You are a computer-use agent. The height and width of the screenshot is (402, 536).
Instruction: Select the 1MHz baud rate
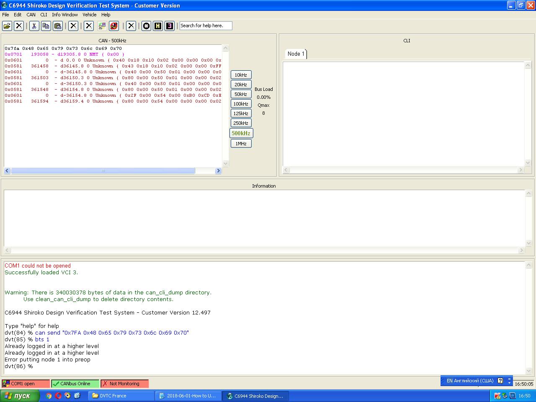click(241, 144)
